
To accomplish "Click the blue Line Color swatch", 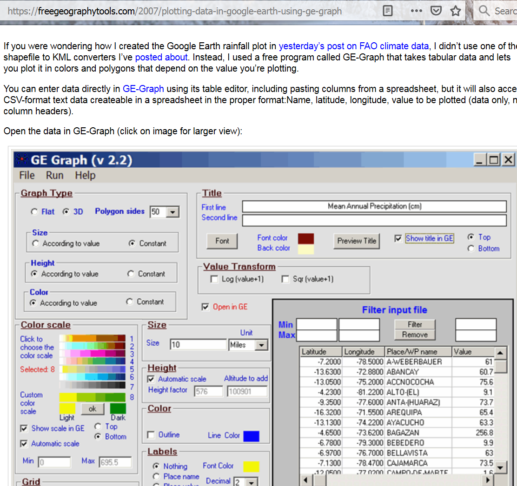I will click(x=251, y=436).
